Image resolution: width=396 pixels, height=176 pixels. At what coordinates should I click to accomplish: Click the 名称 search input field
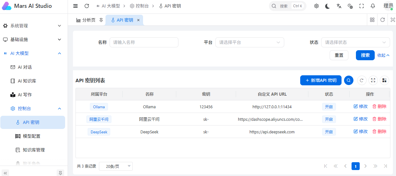point(144,42)
